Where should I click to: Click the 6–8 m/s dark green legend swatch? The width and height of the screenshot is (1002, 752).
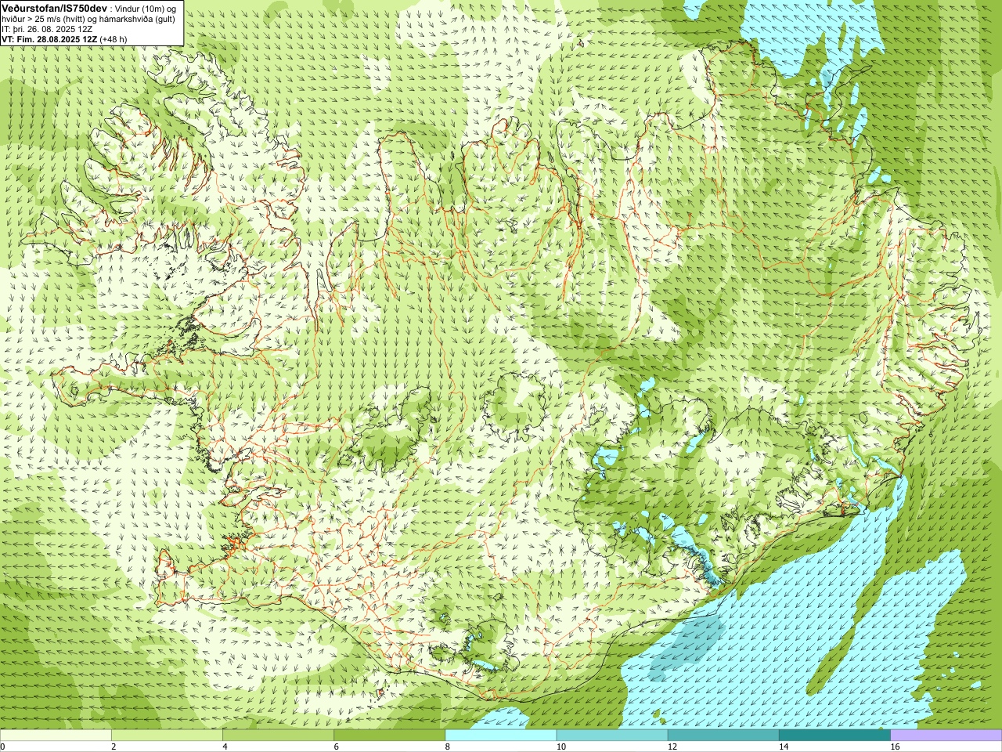[x=389, y=736]
